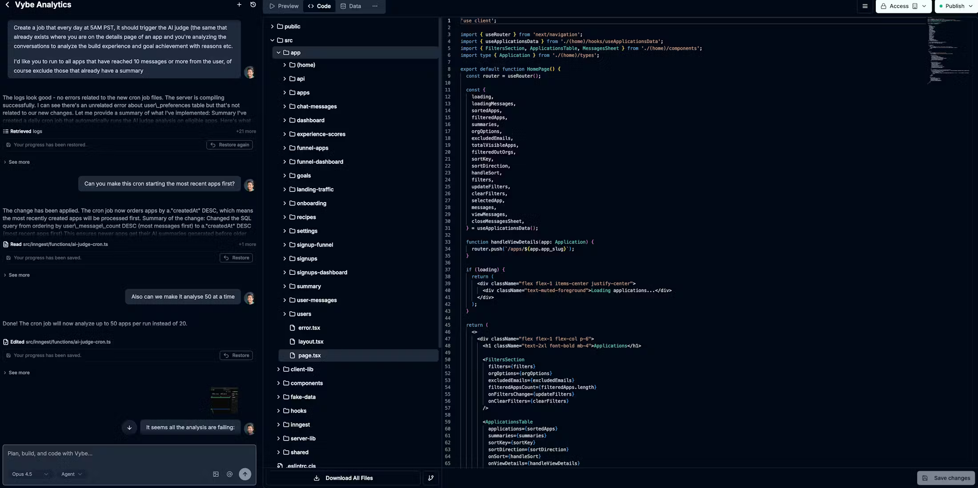
Task: Open the Agent mode dropdown
Action: point(71,474)
